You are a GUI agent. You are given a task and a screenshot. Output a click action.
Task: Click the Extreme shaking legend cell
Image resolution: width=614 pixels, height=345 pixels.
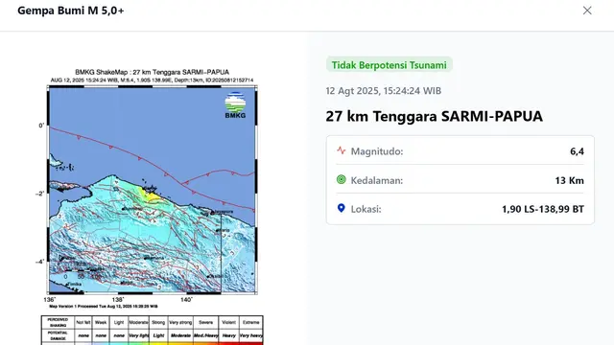pyautogui.click(x=251, y=322)
